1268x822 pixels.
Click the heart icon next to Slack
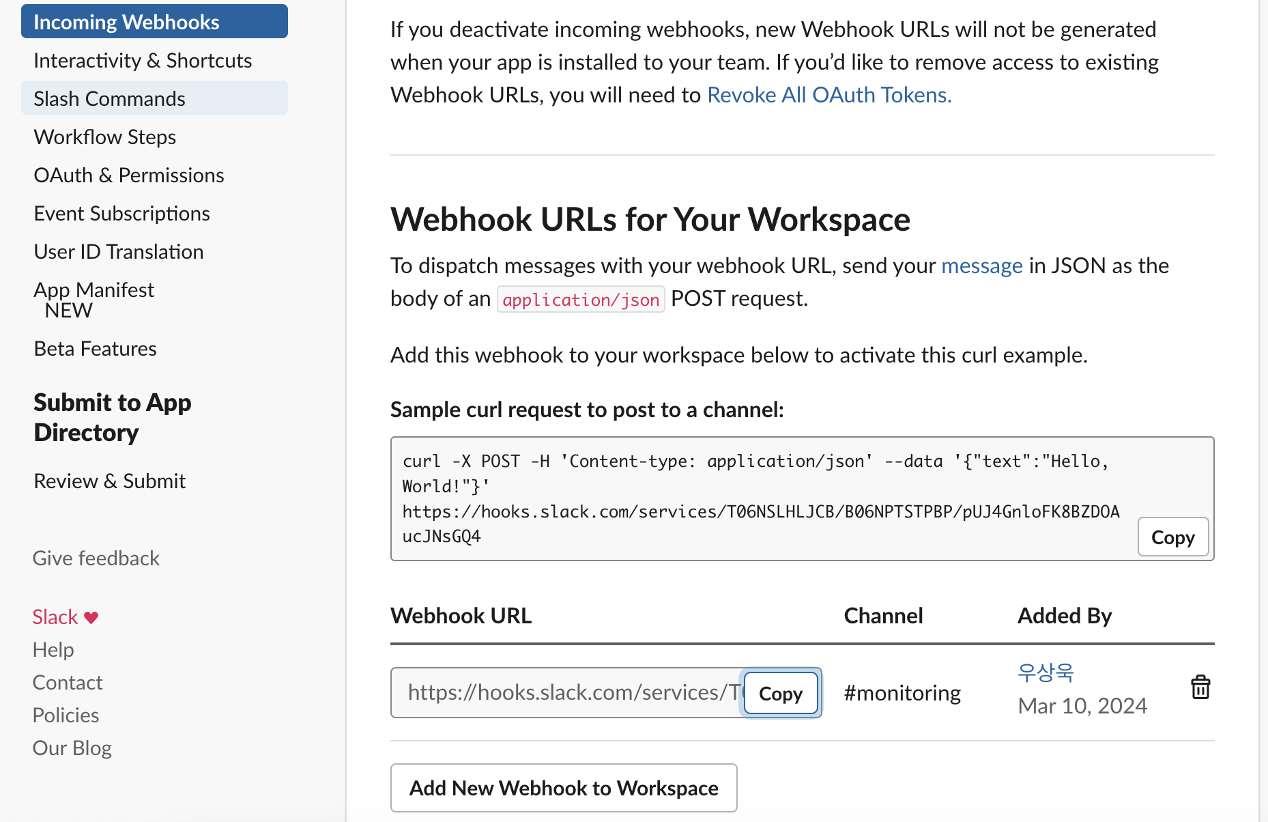pos(91,618)
